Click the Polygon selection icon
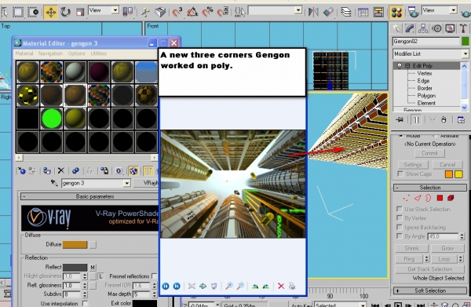 (x=440, y=198)
